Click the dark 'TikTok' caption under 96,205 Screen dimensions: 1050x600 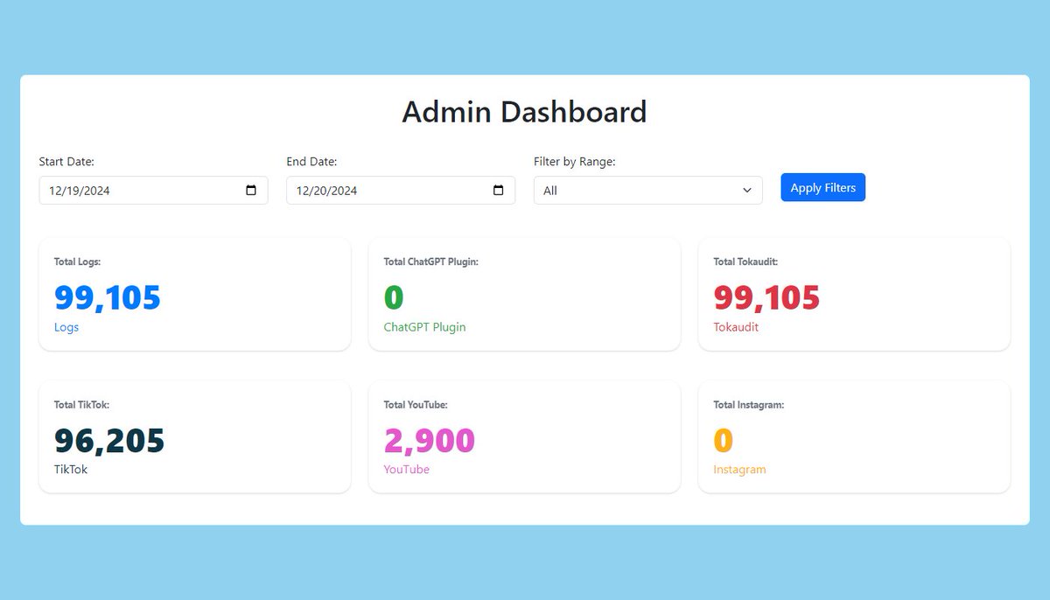(x=71, y=470)
